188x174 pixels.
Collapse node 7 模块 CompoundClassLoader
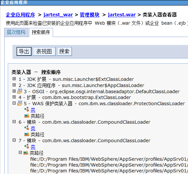14,140
